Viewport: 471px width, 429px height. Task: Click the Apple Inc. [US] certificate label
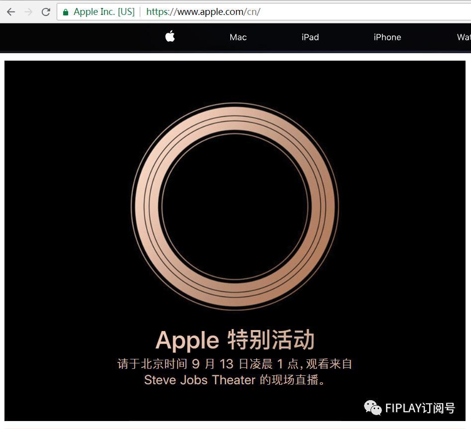tap(103, 12)
